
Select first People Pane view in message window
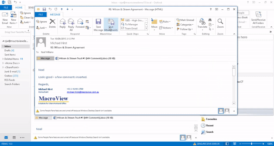point(221,111)
